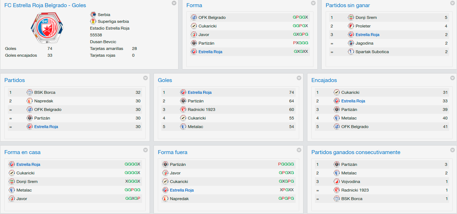Open the Estrella Roja link in the Goles ranking
Viewport: 457px width, 214px height.
point(200,92)
